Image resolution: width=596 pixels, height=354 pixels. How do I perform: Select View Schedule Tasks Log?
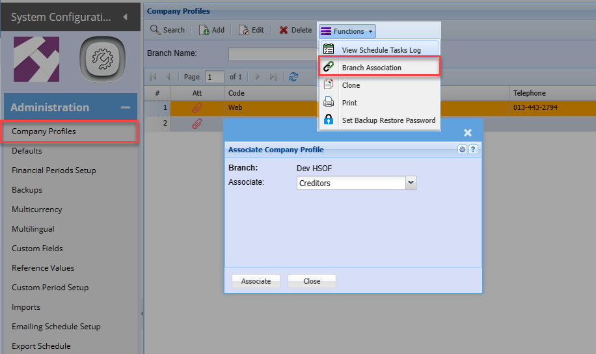click(380, 50)
